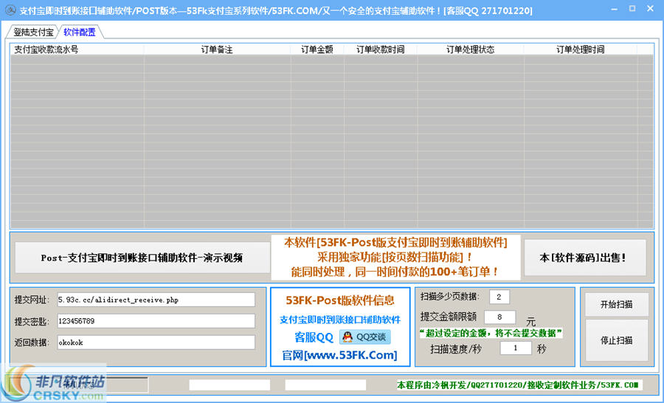Close the application window

(651, 8)
